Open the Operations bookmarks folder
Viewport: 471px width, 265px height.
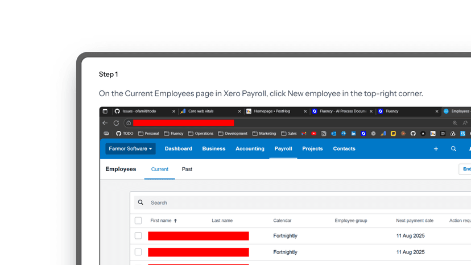click(201, 134)
